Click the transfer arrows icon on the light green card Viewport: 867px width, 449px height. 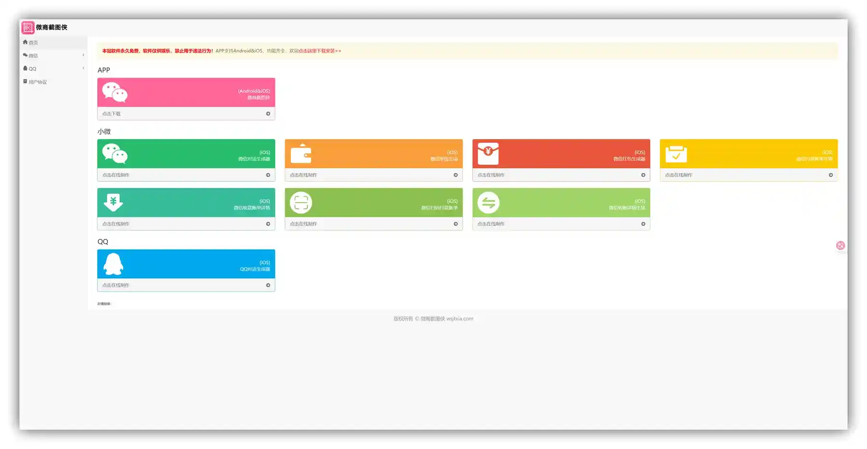488,203
